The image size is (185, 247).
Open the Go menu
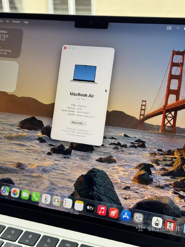point(8,21)
